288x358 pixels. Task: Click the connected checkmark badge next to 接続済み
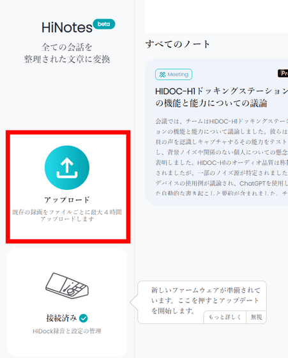pos(84,318)
